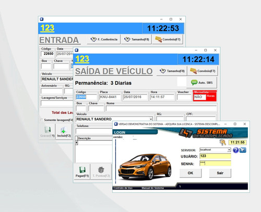Open the Servidor localhost dropdown

click(229, 150)
